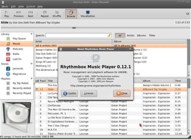Collapse the Stores section
The height and width of the screenshot is (139, 191).
(x=31, y=64)
